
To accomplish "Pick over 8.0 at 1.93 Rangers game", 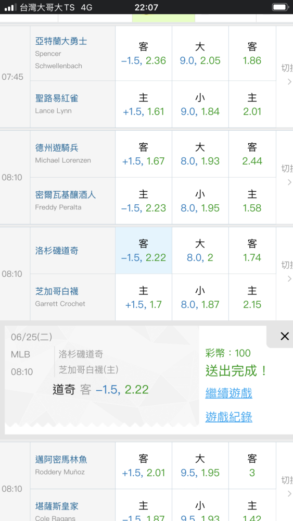I will (200, 154).
